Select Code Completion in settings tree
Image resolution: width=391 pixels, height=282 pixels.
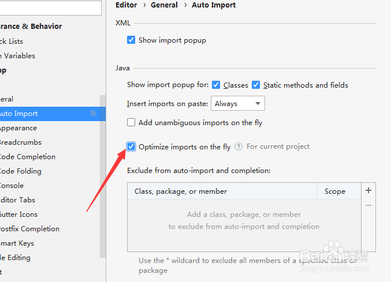click(28, 157)
